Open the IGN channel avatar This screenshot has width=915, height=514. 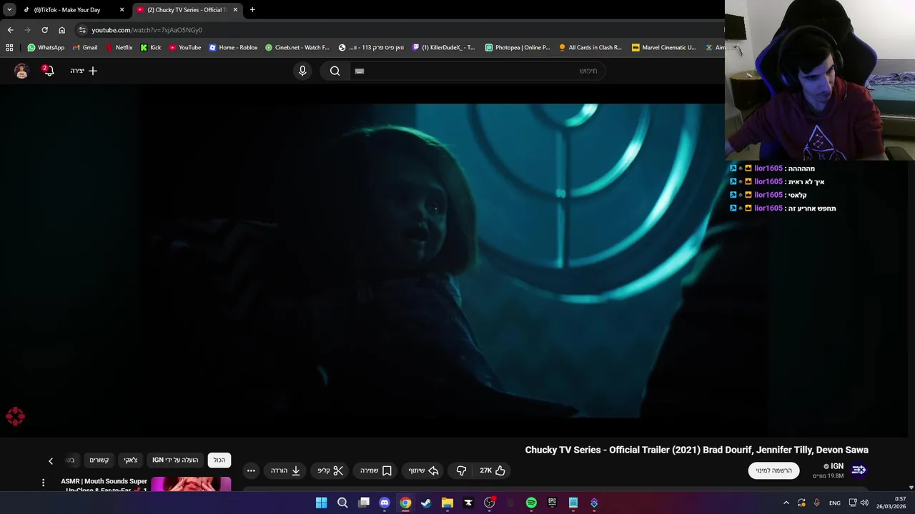[859, 470]
